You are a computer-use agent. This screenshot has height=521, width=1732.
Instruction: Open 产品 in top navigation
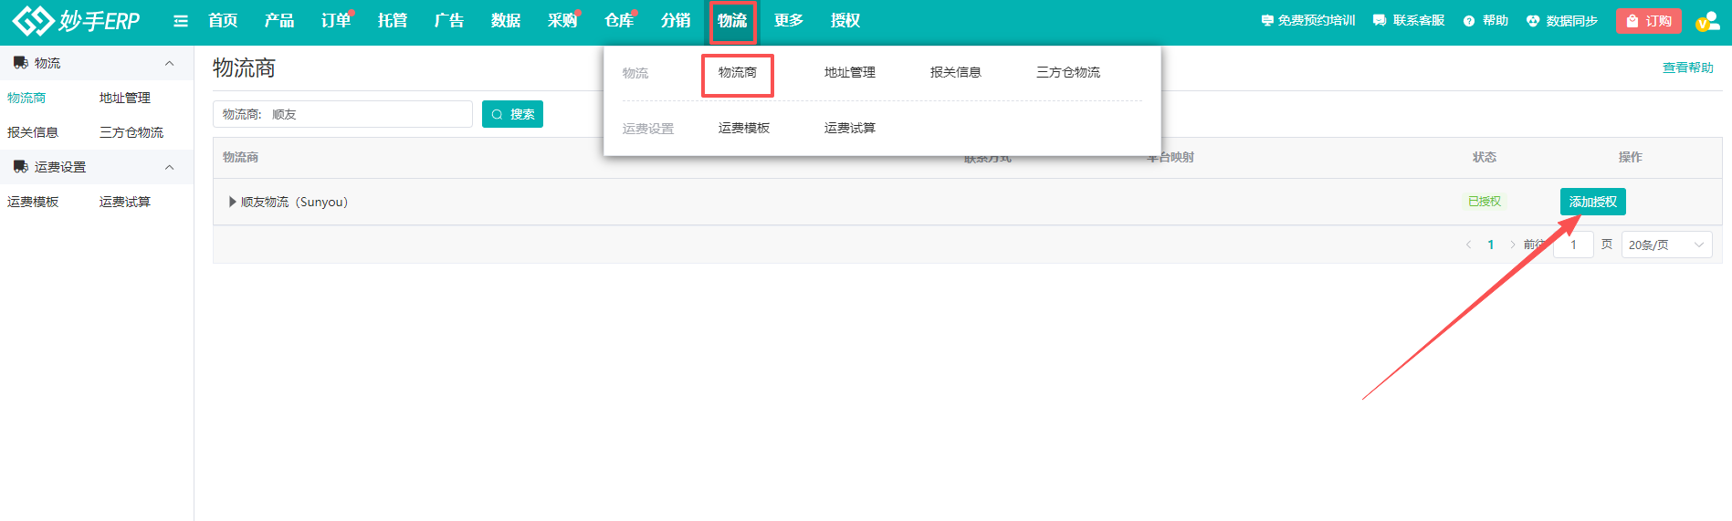[279, 20]
